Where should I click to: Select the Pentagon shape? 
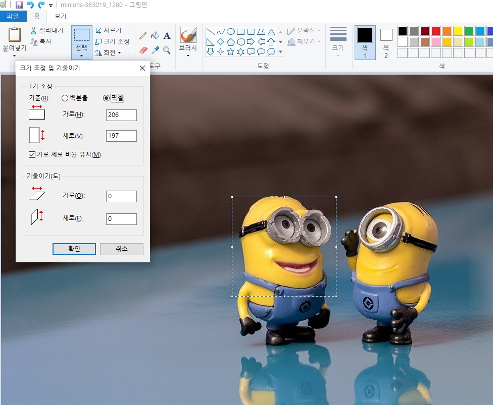coord(231,41)
